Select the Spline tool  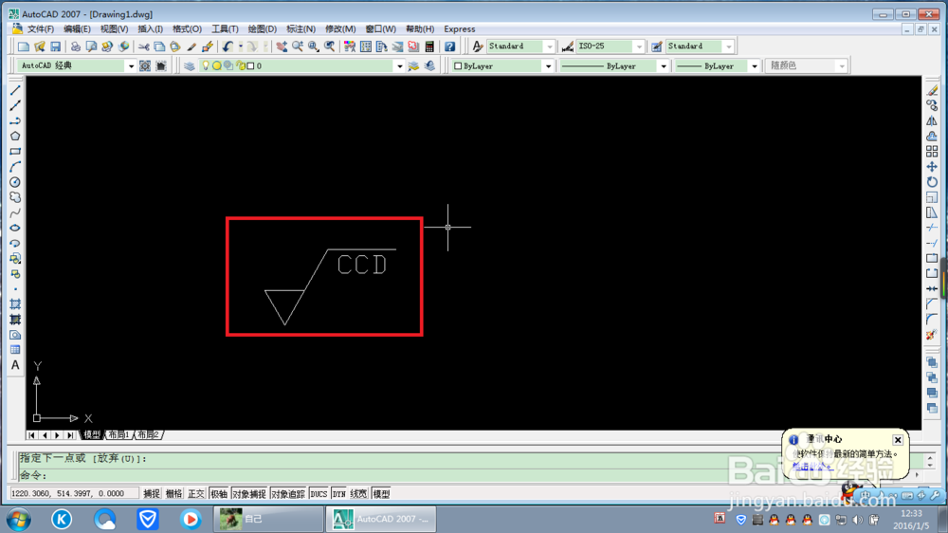pos(15,213)
